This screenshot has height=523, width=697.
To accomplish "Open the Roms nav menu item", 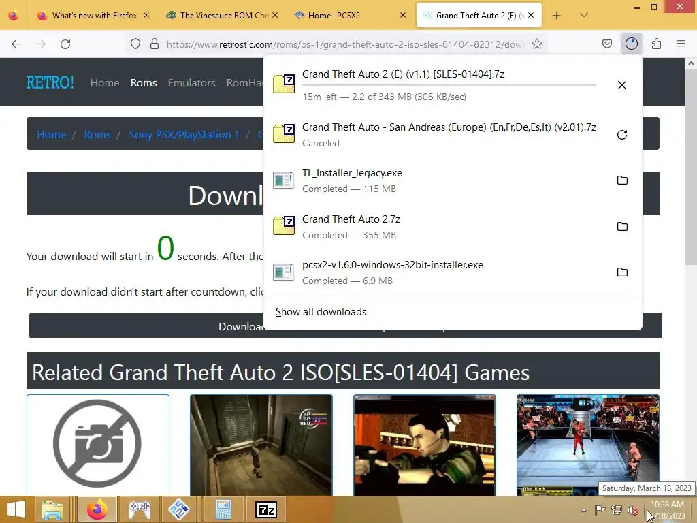I will (x=144, y=82).
